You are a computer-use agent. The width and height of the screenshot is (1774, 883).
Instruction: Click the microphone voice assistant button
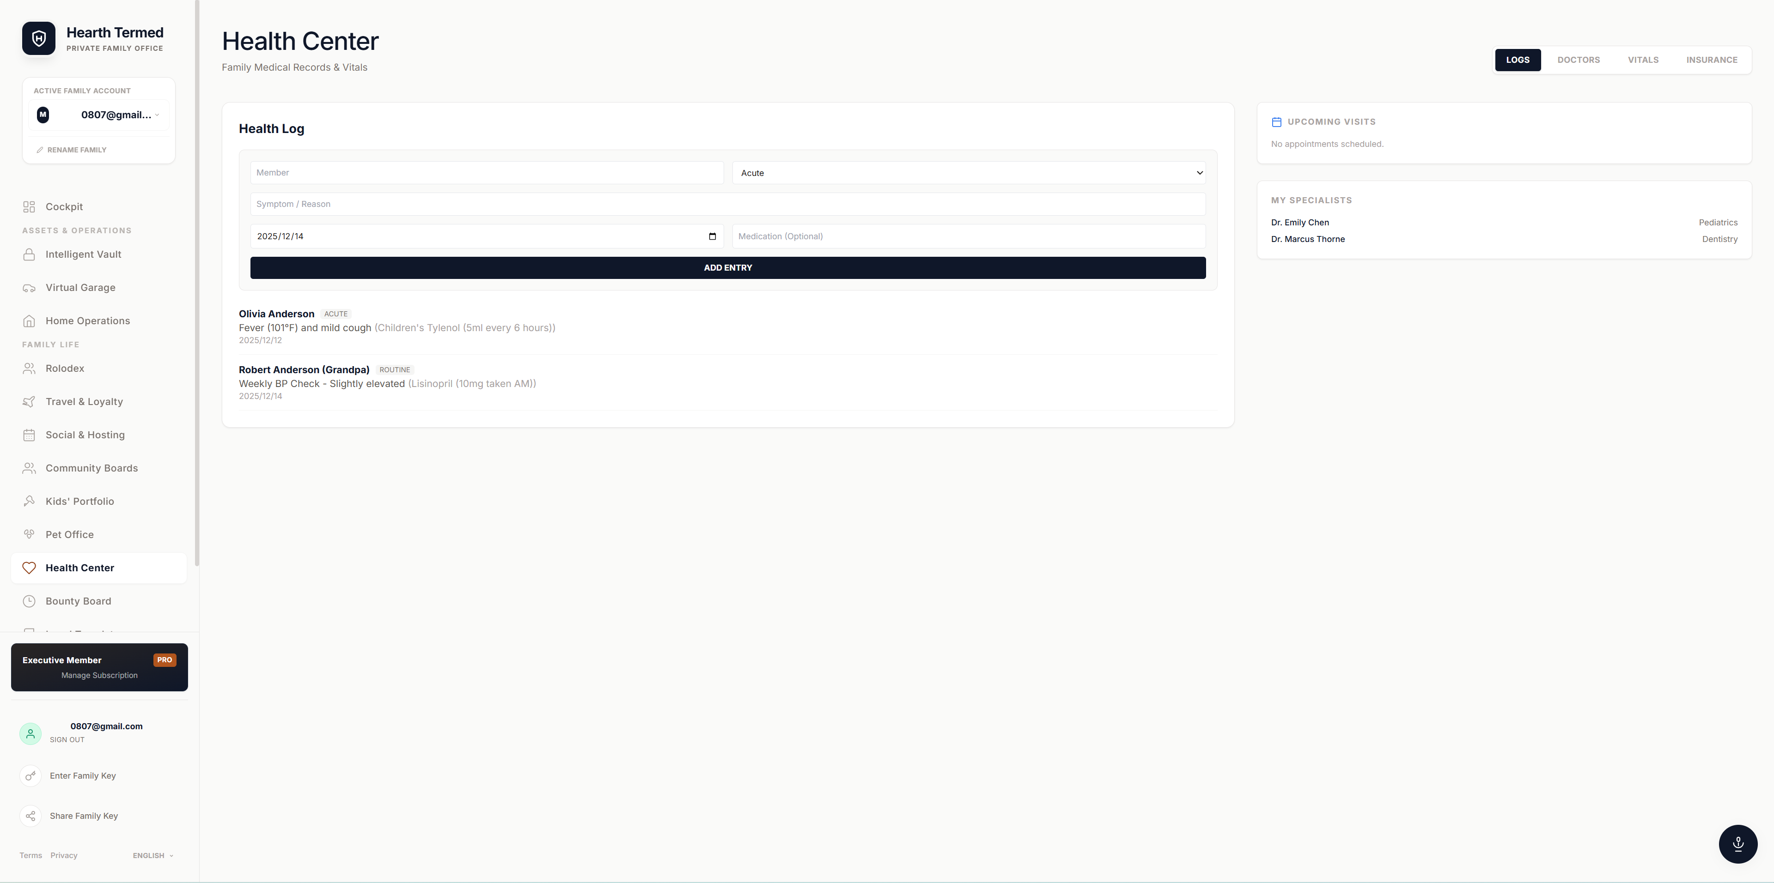(1737, 844)
